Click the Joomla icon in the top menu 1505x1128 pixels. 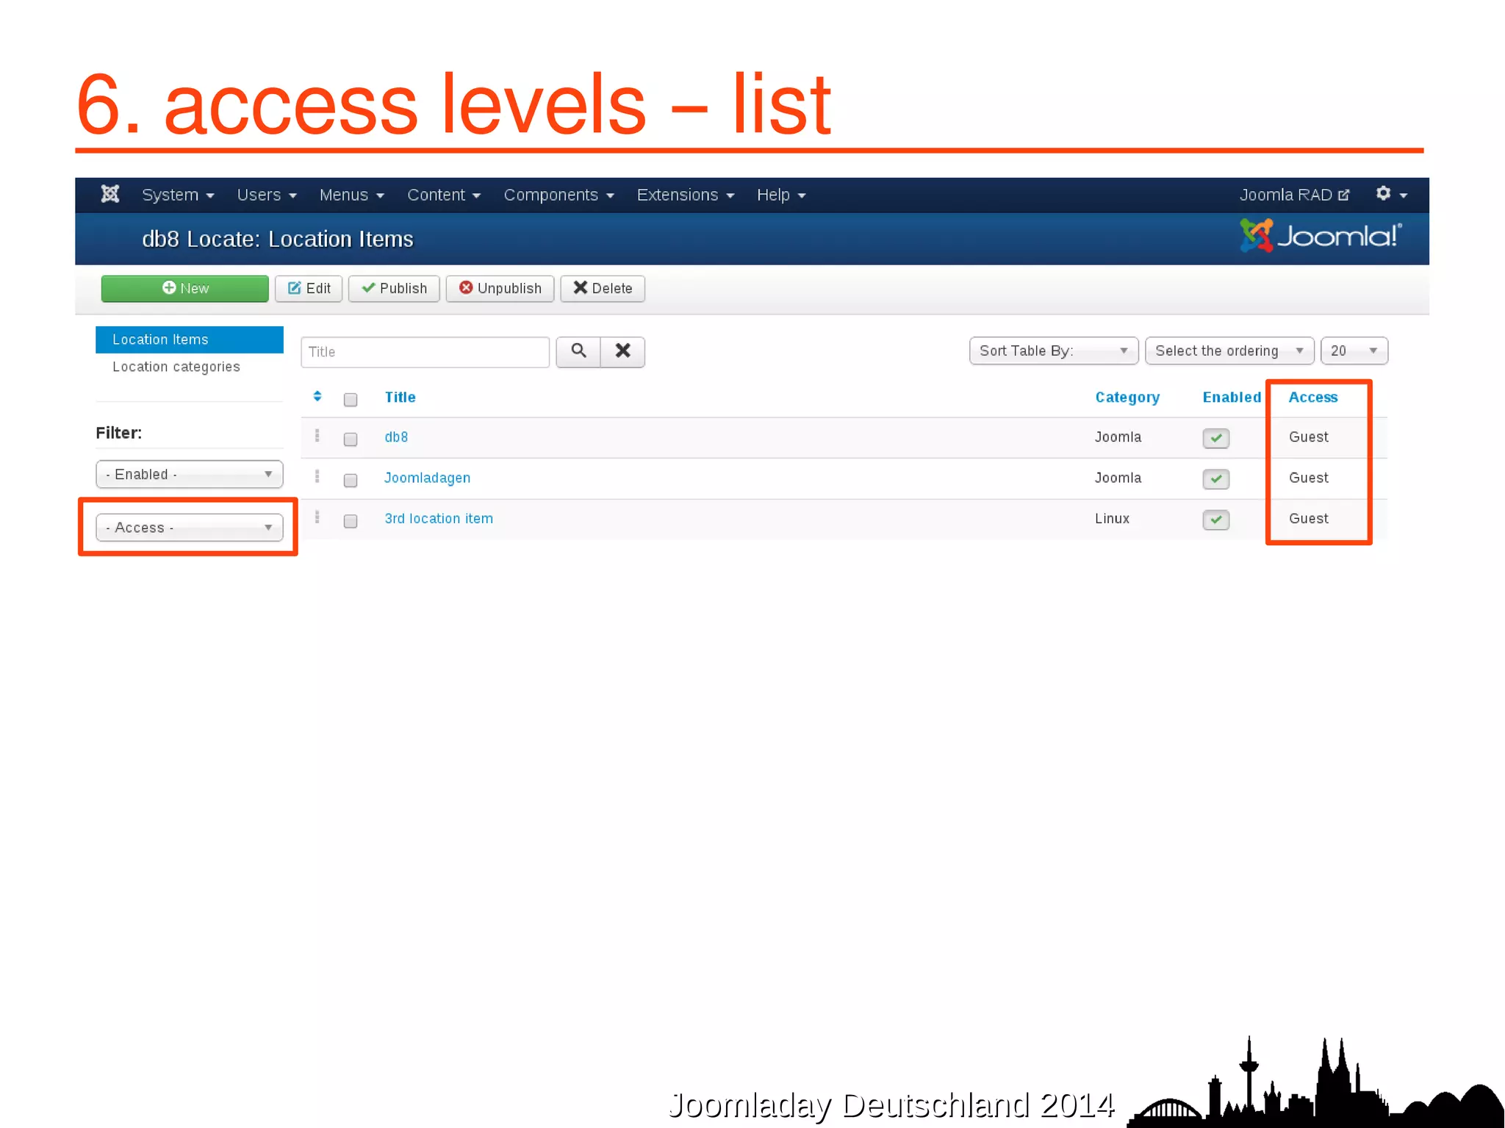110,194
